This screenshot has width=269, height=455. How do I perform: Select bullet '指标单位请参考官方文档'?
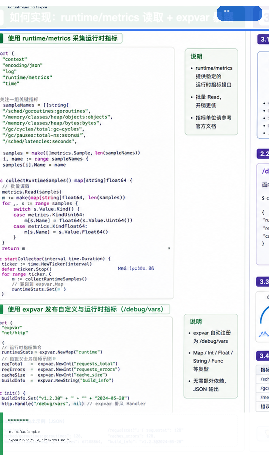tap(211, 122)
